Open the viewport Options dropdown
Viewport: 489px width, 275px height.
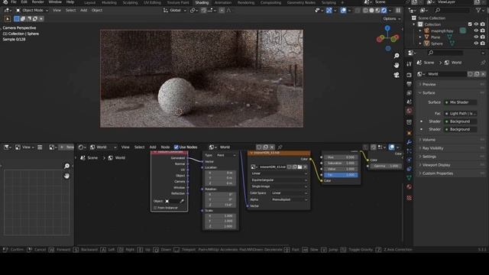click(391, 18)
